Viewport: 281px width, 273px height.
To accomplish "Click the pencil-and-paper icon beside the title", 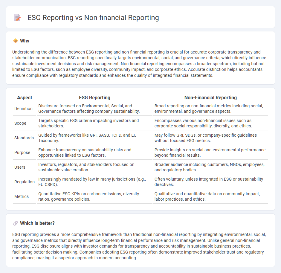I will [x=17, y=18].
